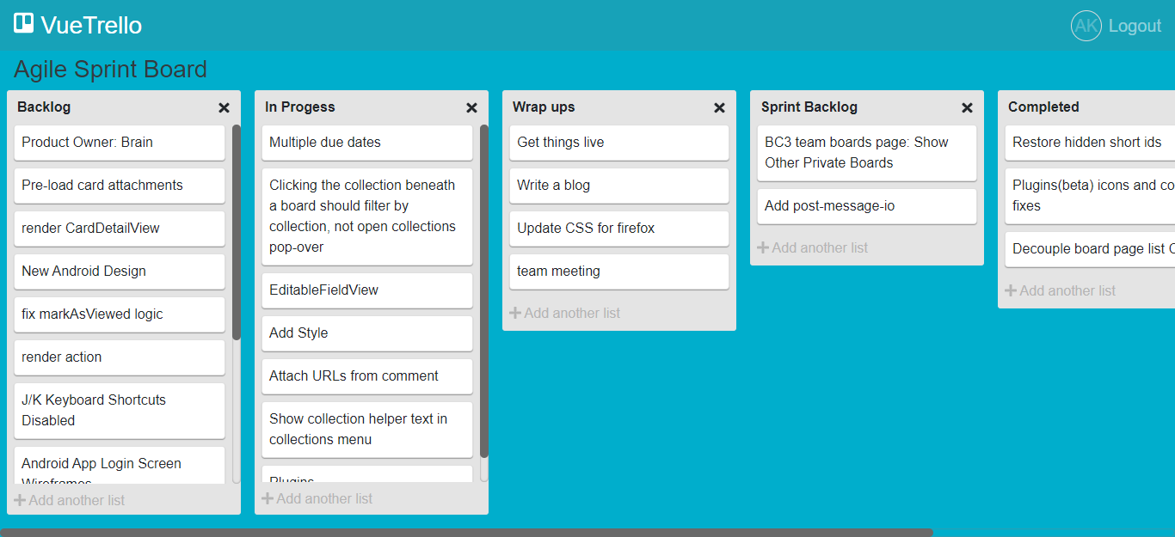1175x537 pixels.
Task: Close the Backlog list with its X icon
Action: [x=224, y=107]
